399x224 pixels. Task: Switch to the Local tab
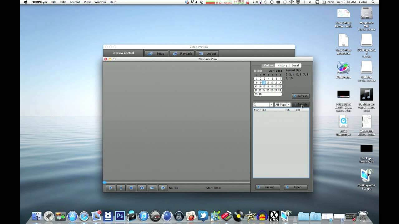295,65
